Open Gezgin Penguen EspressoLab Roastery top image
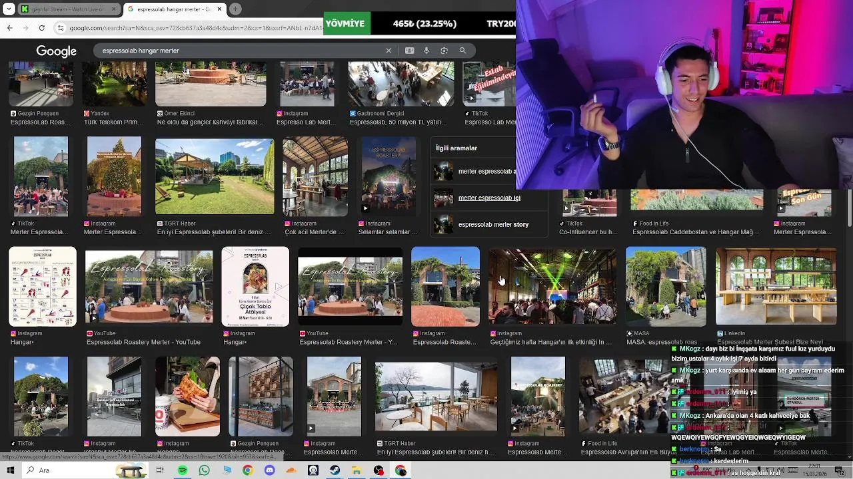This screenshot has height=479, width=853. [41, 84]
